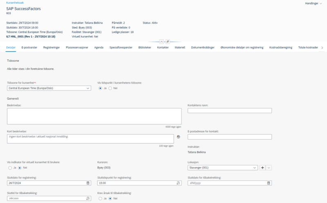
Task: Open Økonomiske detaljer om registrering tab
Action: pos(242,47)
